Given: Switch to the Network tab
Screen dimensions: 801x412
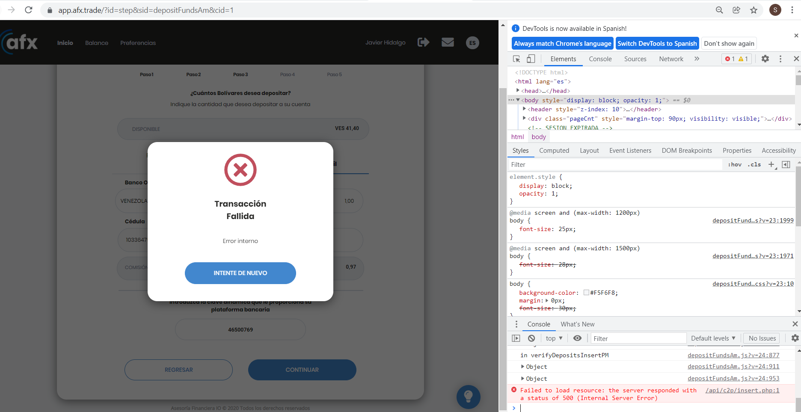Looking at the screenshot, I should coord(671,59).
